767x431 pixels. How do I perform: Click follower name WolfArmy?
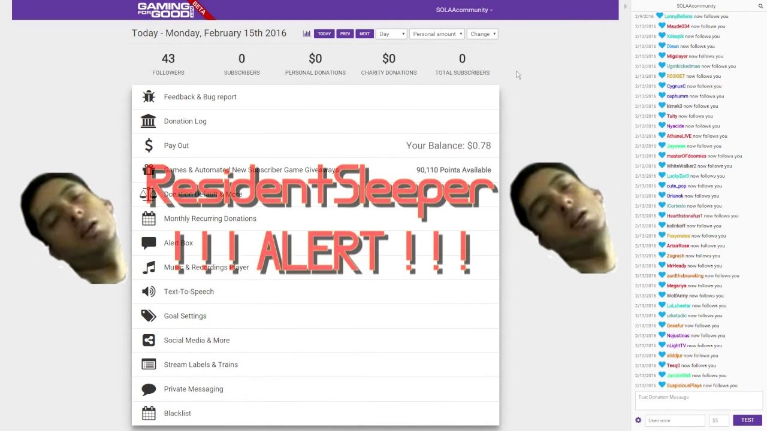tap(677, 296)
